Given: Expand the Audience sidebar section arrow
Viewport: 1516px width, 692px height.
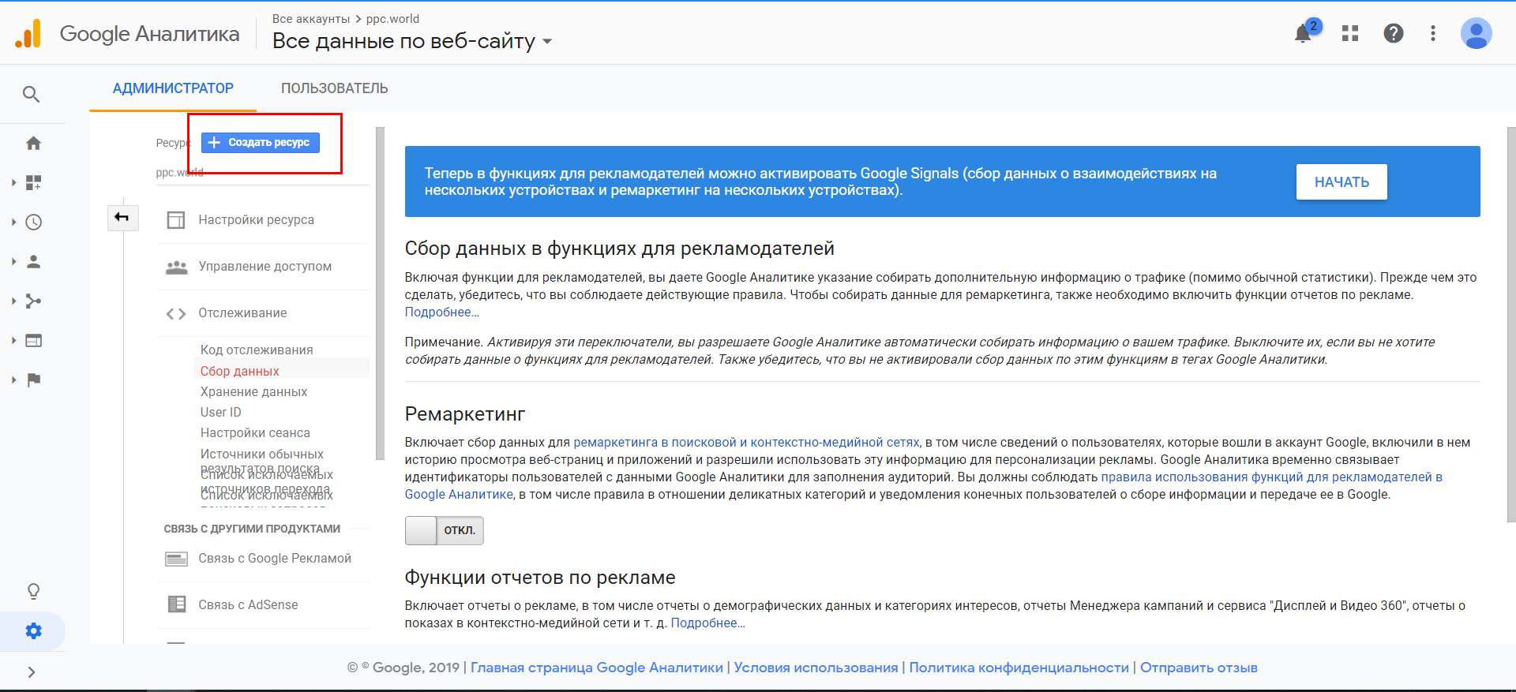Looking at the screenshot, I should pos(13,261).
